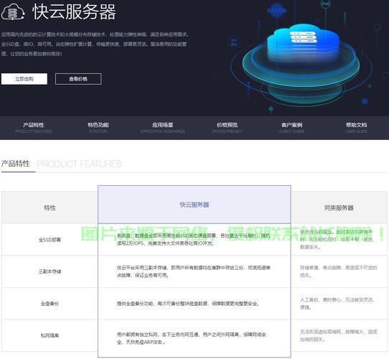
Task: Click the banner description paragraph text
Action: (x=95, y=44)
